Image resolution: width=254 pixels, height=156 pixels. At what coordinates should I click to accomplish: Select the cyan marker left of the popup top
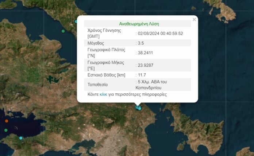click(76, 22)
